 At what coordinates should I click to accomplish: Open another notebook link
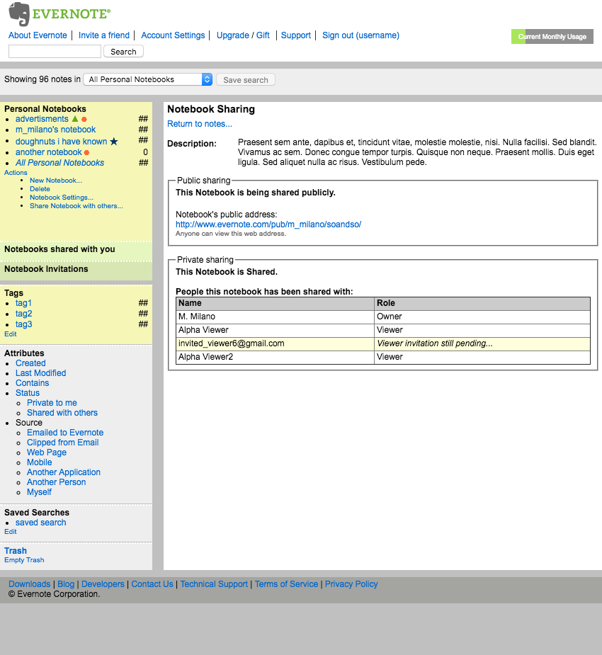coord(48,152)
